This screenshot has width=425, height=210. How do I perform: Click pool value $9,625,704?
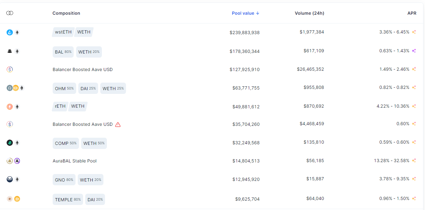point(247,199)
